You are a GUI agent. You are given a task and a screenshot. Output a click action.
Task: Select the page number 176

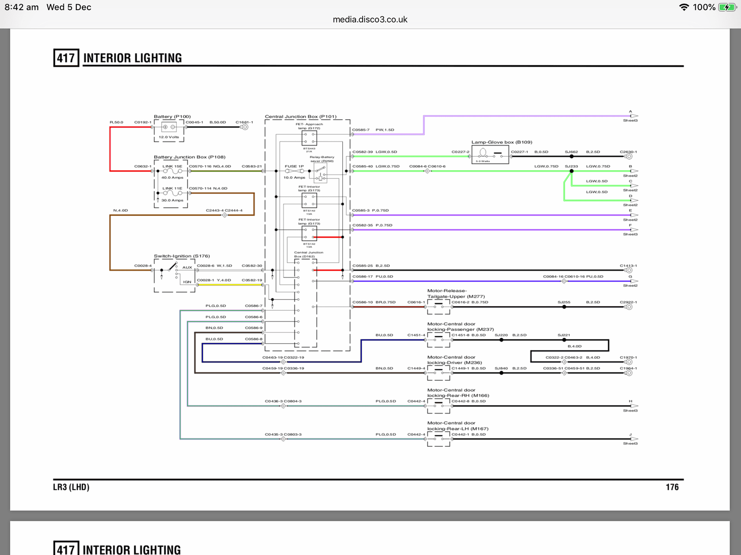coord(672,487)
